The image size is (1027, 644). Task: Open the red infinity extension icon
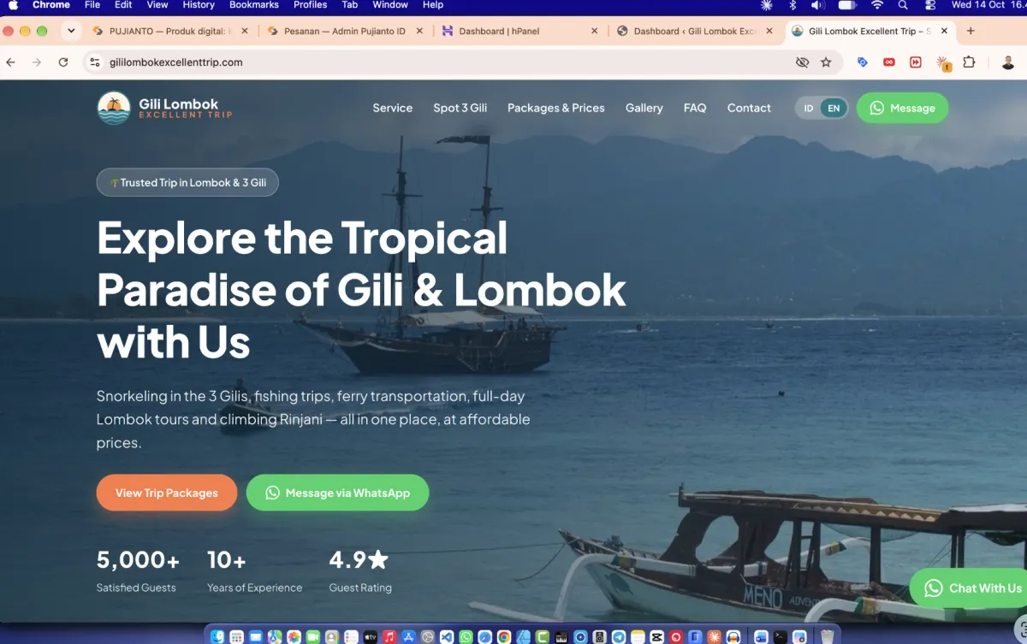point(889,62)
